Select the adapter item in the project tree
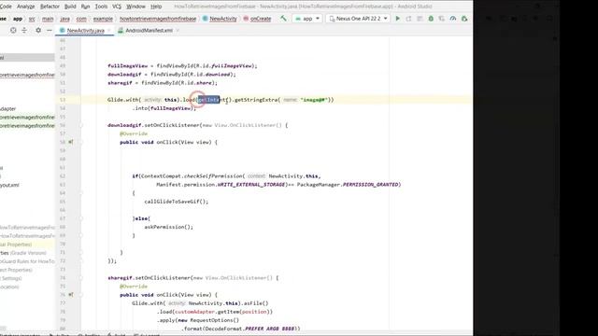 [8, 108]
